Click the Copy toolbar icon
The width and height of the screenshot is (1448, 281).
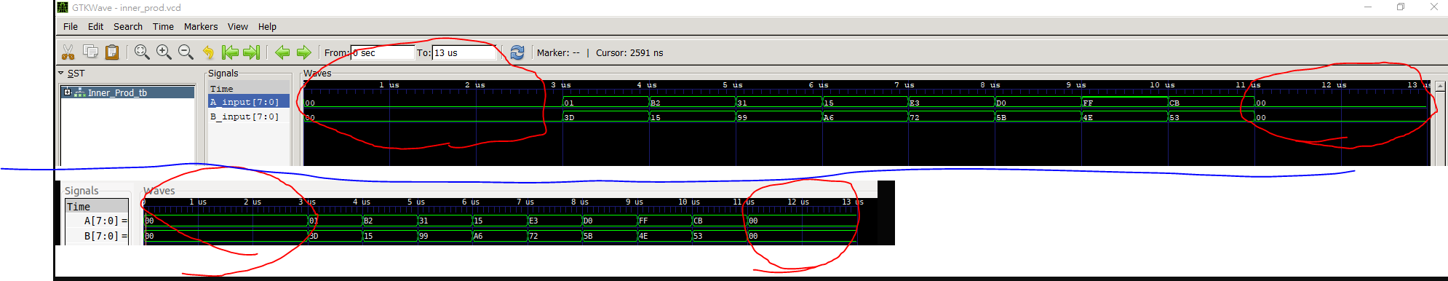[90, 52]
